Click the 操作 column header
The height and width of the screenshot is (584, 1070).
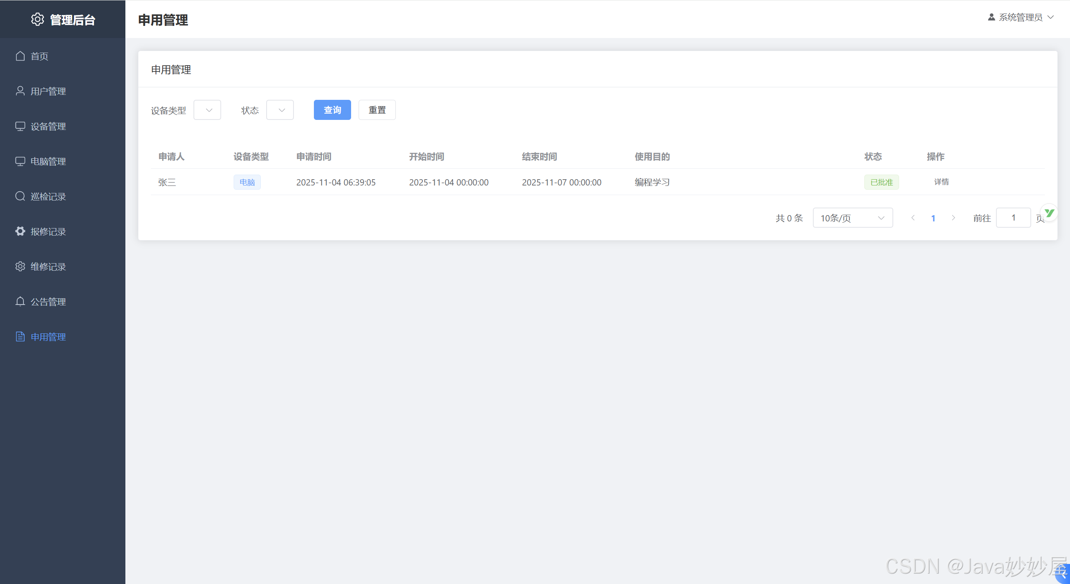(x=936, y=157)
